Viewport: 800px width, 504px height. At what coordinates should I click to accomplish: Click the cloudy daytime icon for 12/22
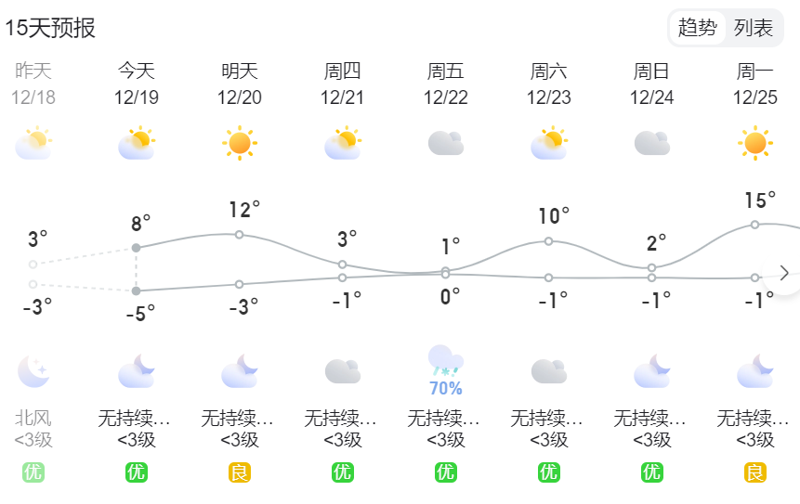[x=445, y=143]
